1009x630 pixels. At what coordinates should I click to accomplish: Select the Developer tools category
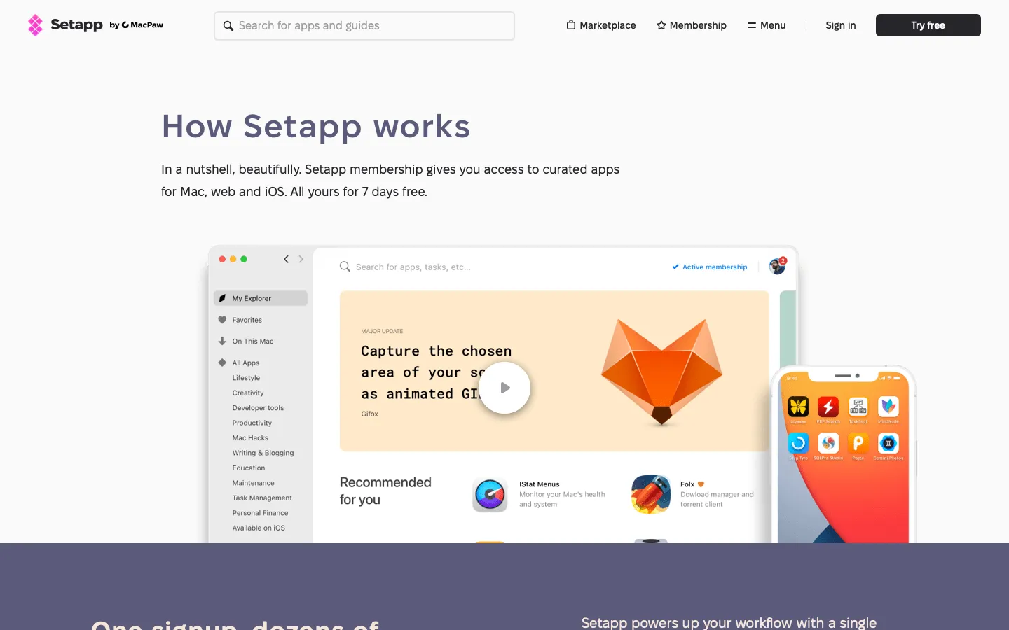[258, 408]
